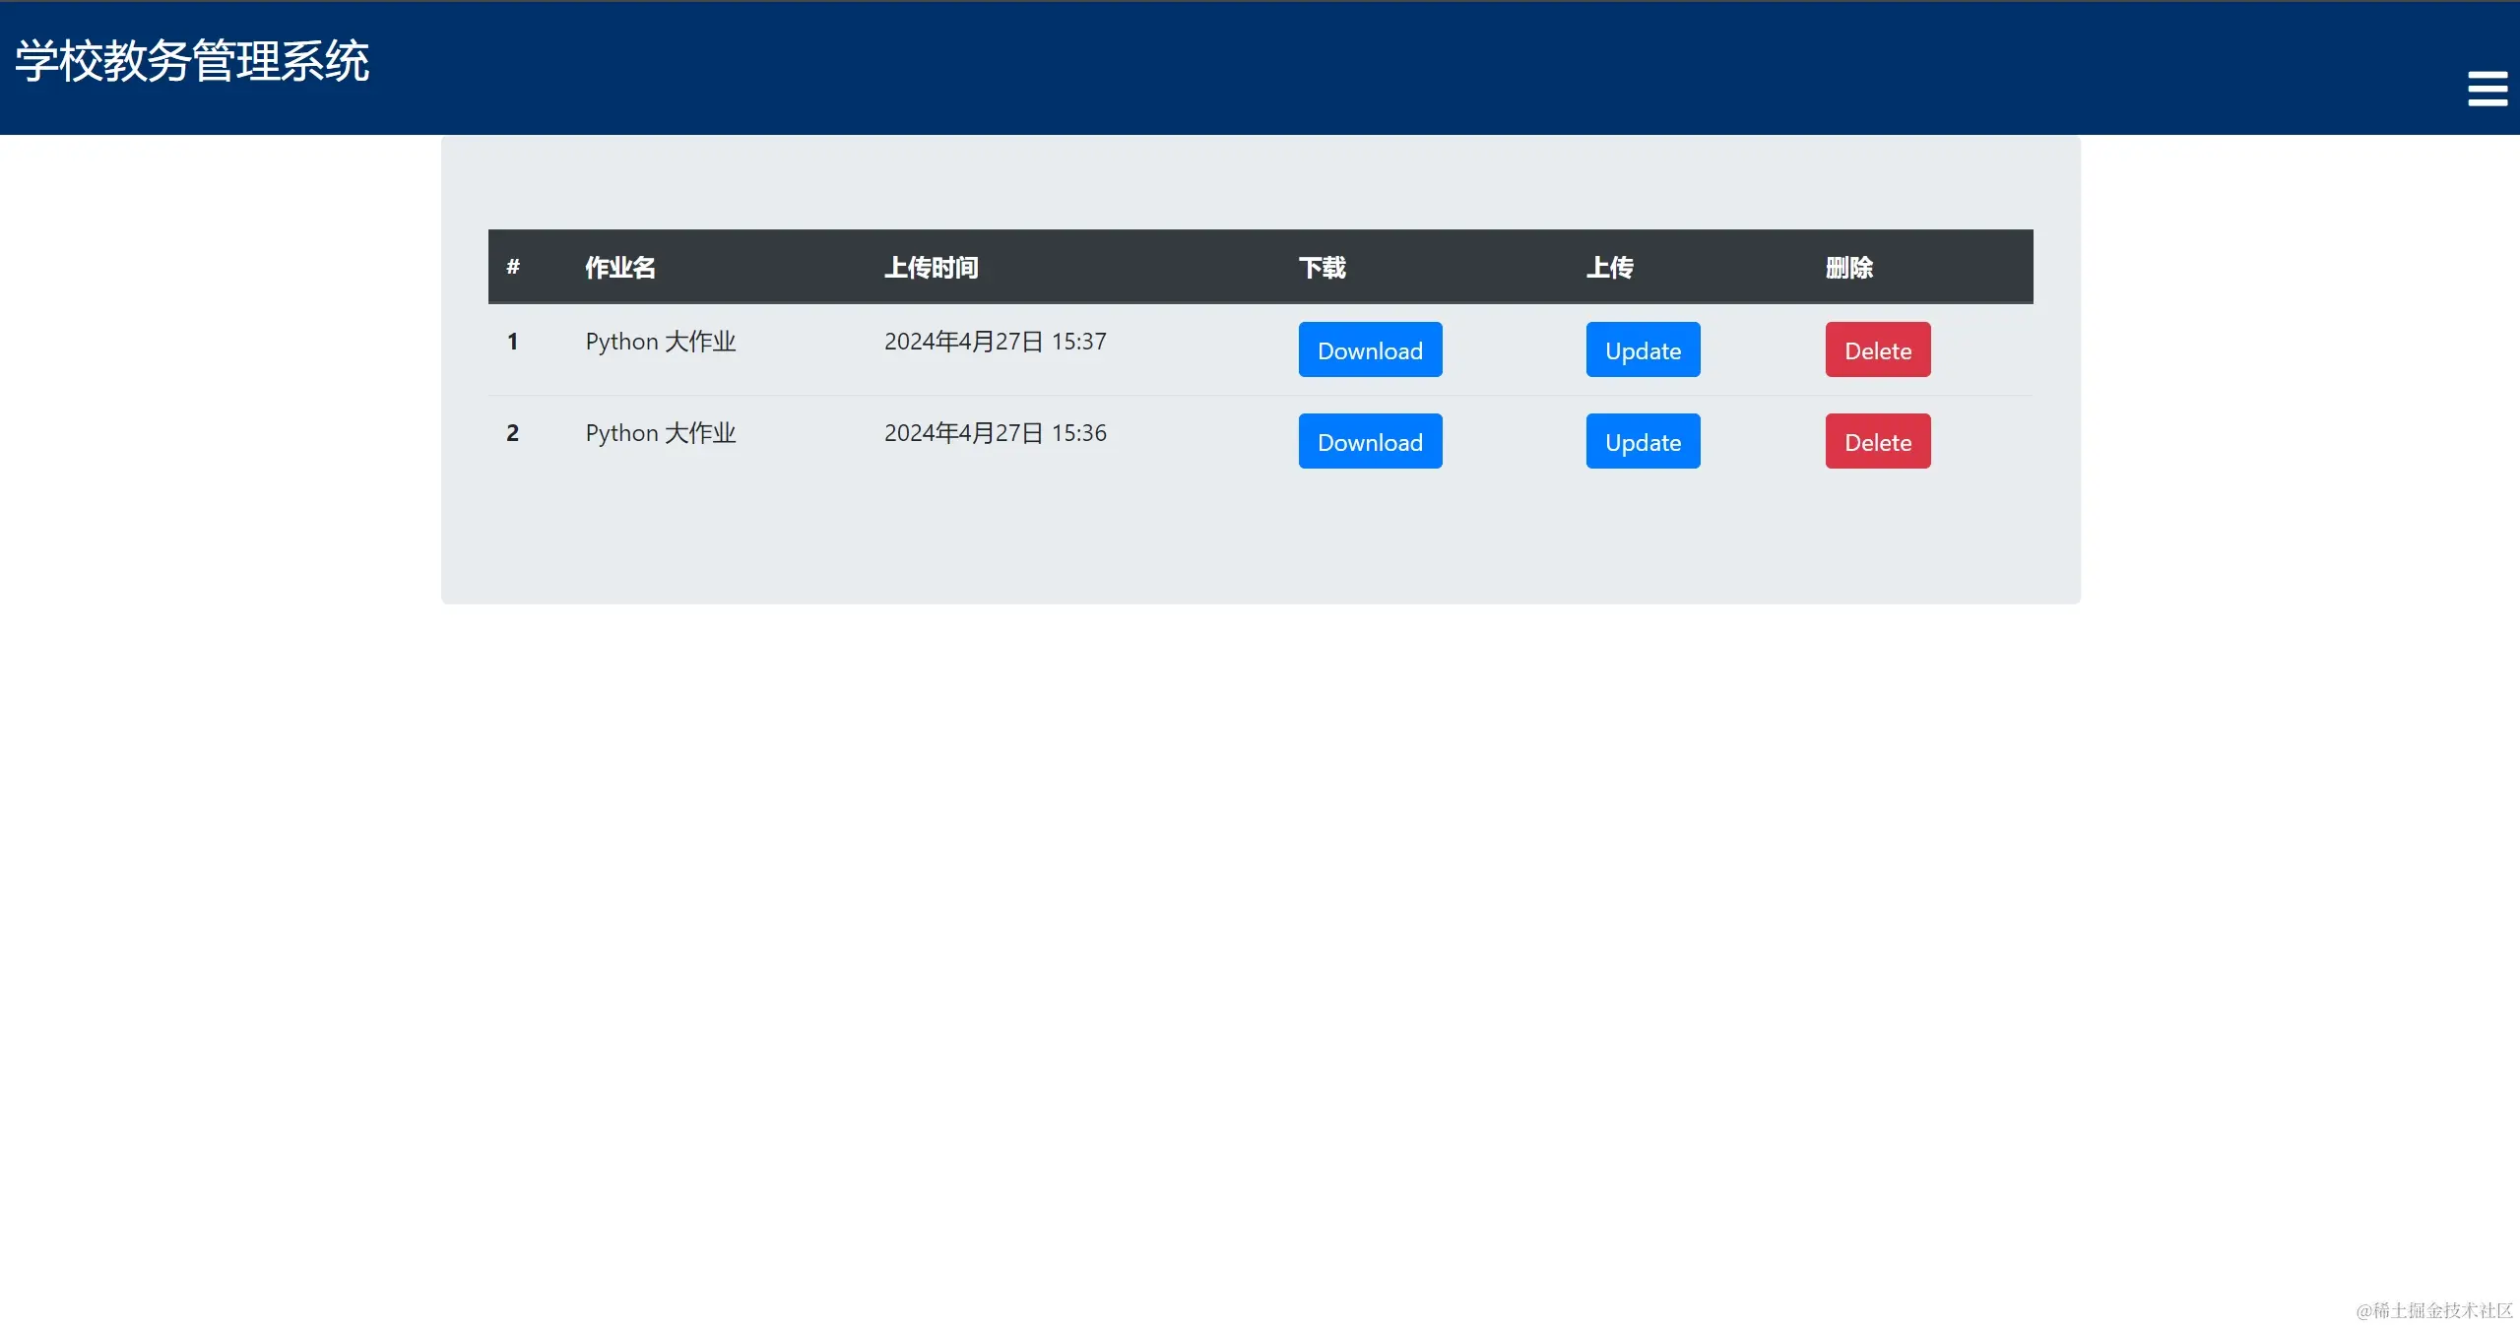Screen dimensions: 2520x1327
Task: Open the hamburger menu icon
Action: 2486,89
